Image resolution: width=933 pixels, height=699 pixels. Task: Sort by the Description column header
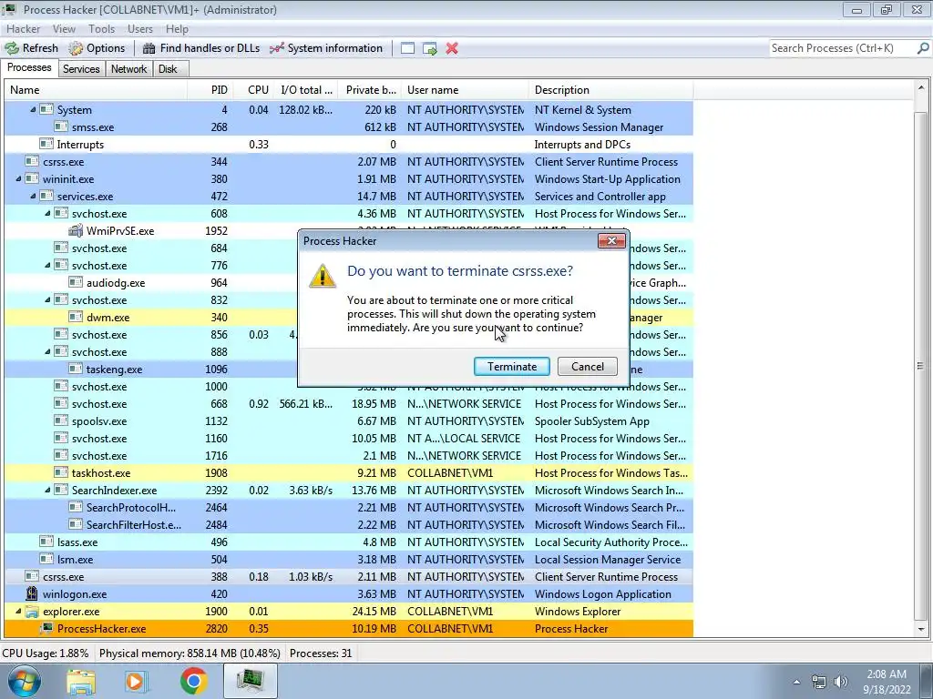(611, 90)
